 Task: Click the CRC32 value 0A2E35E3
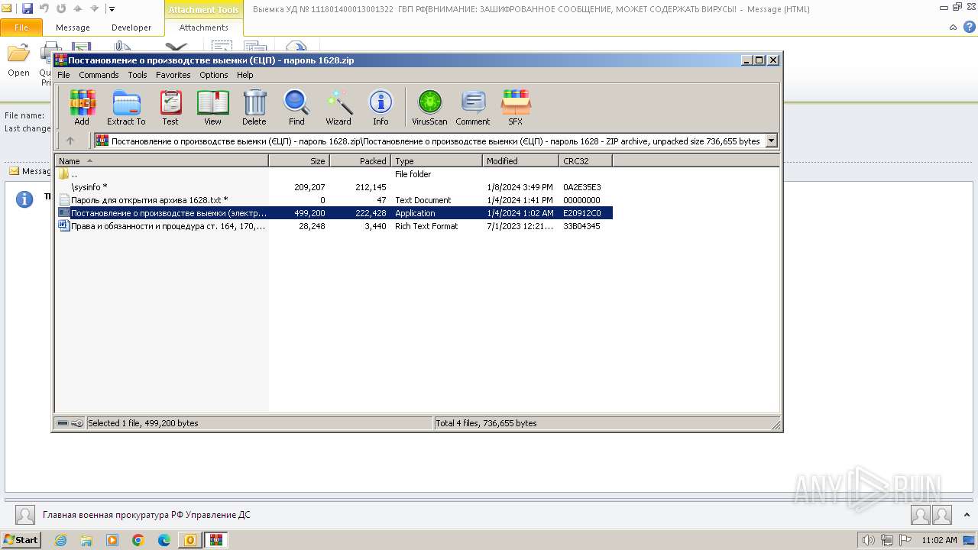coord(582,187)
